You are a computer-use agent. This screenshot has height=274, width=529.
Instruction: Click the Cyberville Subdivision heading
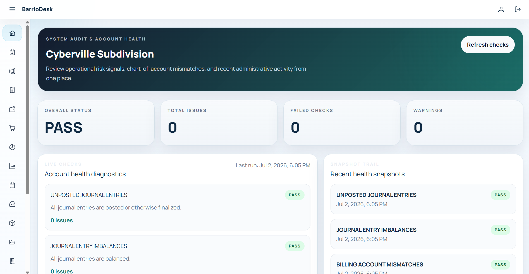(100, 54)
